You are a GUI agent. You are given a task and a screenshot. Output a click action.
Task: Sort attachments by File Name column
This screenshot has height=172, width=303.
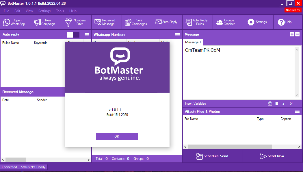[x=219, y=119]
